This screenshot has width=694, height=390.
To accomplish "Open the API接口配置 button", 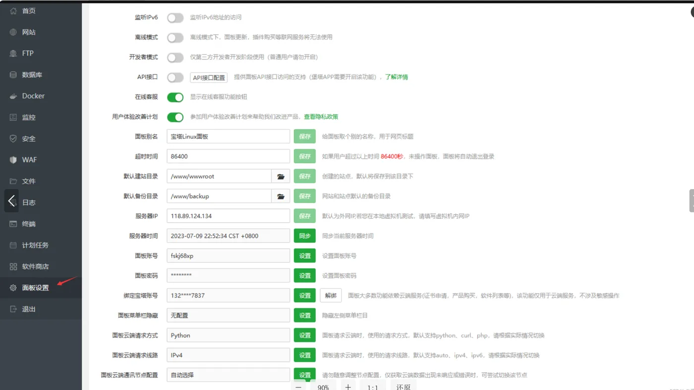I will (x=209, y=78).
